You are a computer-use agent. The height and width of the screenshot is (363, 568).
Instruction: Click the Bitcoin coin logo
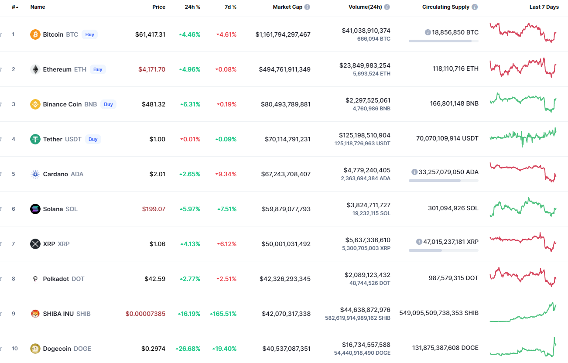point(35,34)
